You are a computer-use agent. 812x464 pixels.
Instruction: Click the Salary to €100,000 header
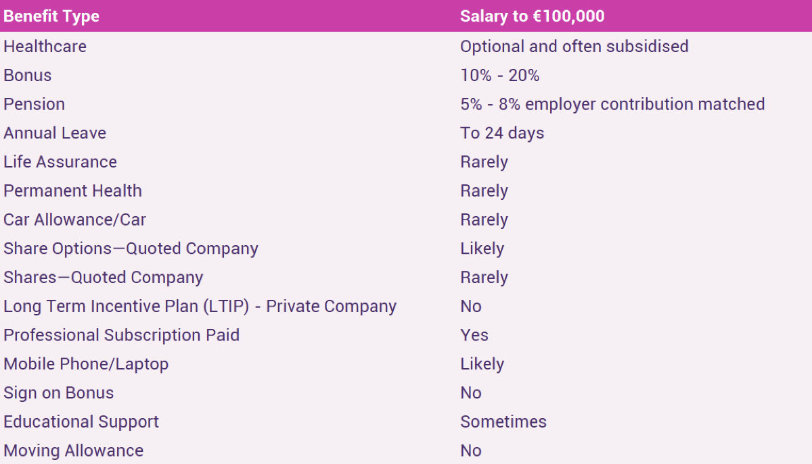(532, 16)
